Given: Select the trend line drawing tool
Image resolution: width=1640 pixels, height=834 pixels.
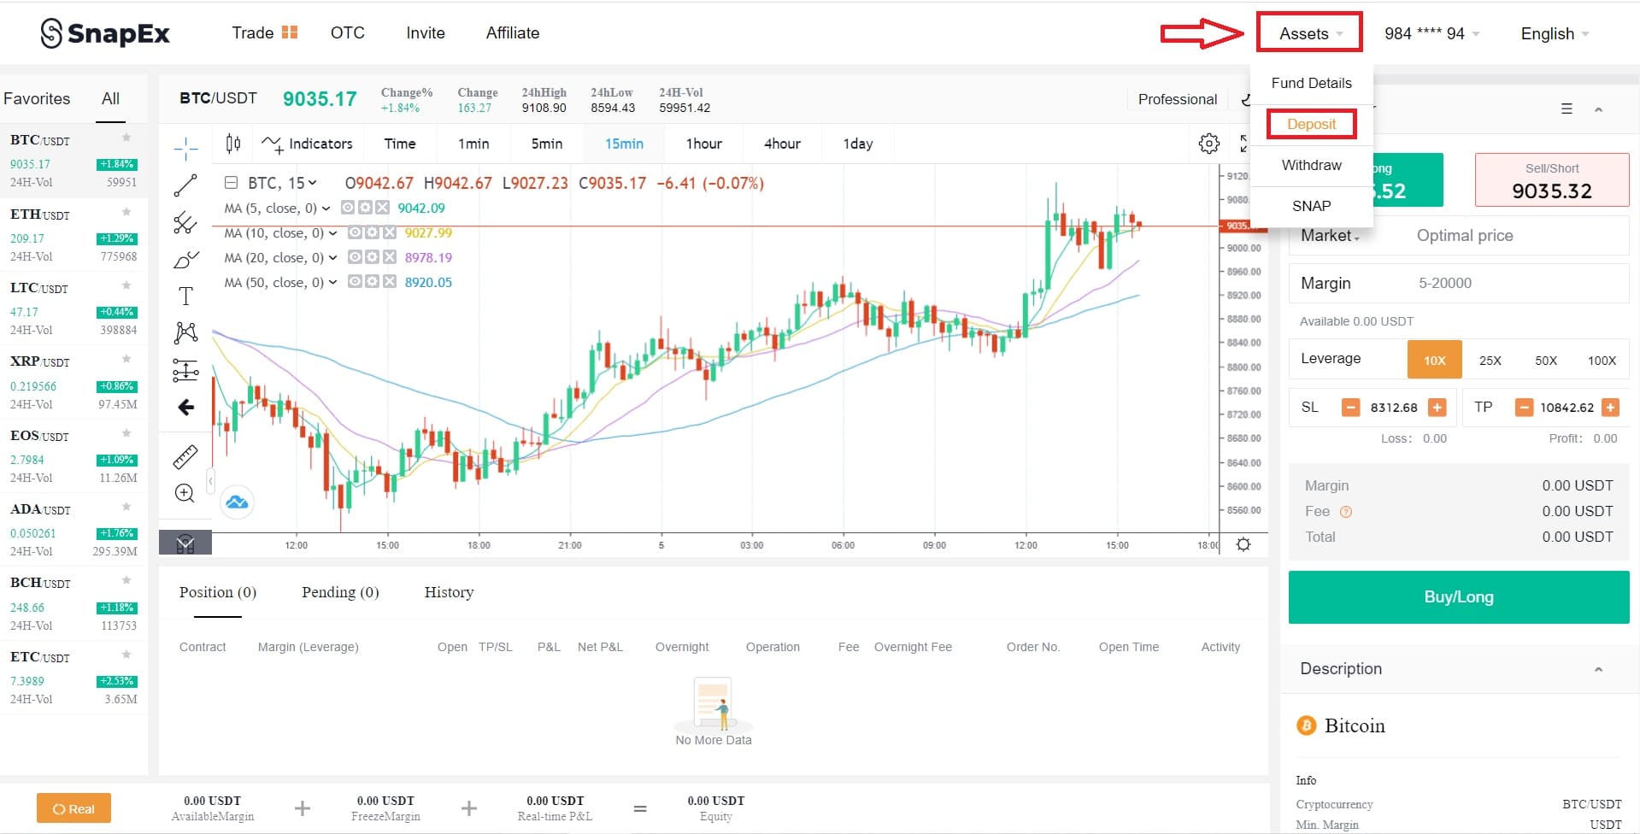Looking at the screenshot, I should click(185, 185).
